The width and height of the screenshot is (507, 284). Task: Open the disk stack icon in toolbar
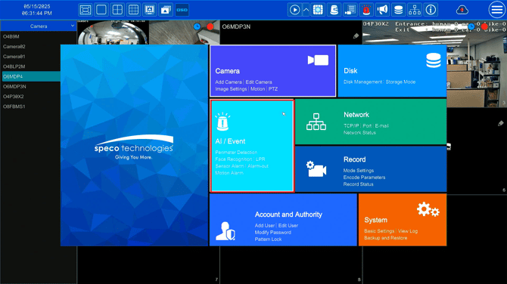pyautogui.click(x=398, y=10)
